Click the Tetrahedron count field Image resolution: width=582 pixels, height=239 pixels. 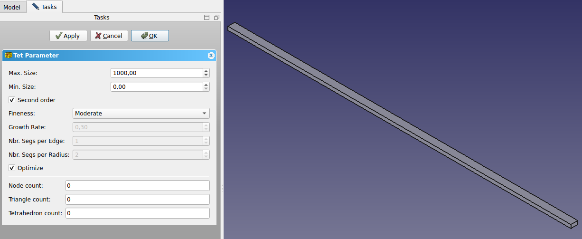(138, 213)
